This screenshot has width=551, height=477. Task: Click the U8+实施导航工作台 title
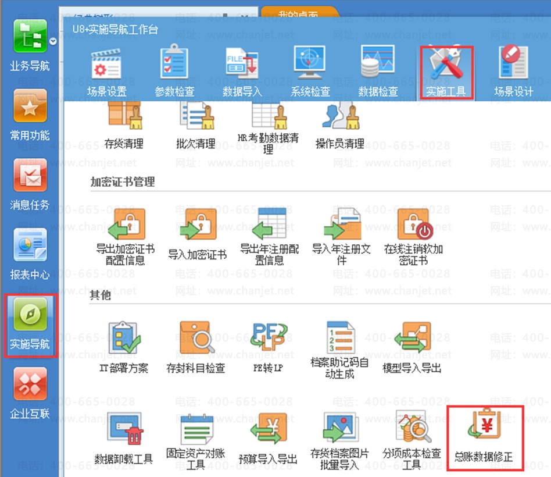pos(115,29)
